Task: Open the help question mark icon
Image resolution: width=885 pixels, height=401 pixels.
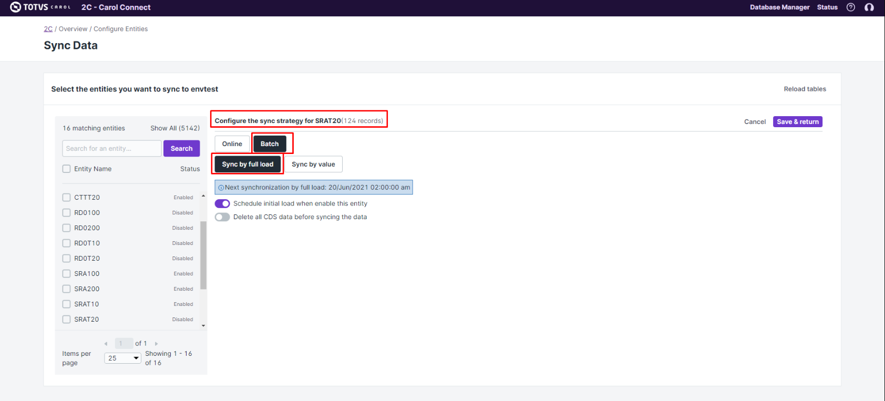Action: point(851,7)
